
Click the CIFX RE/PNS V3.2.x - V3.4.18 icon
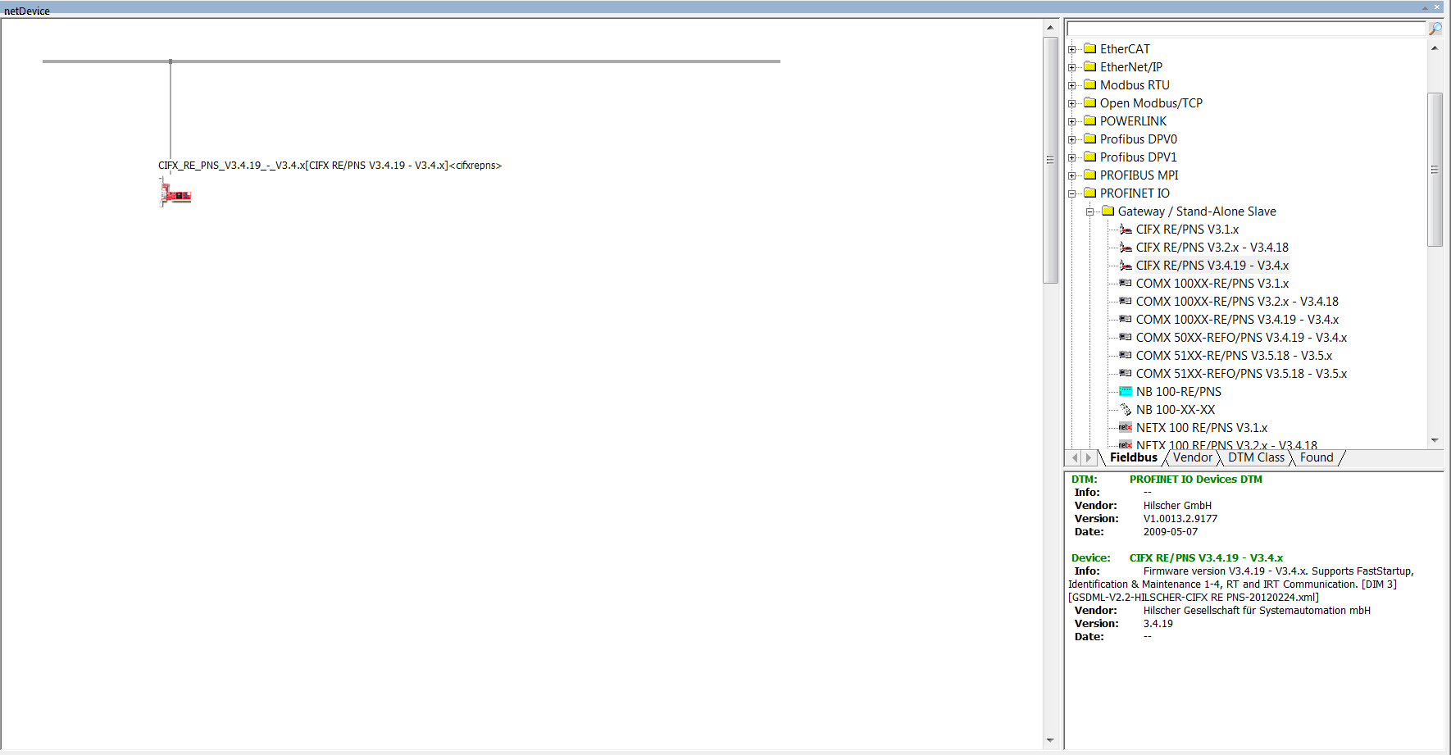tap(1126, 248)
